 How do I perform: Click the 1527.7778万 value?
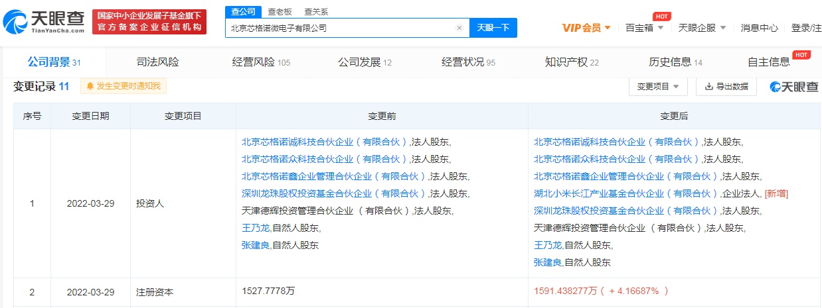268,291
